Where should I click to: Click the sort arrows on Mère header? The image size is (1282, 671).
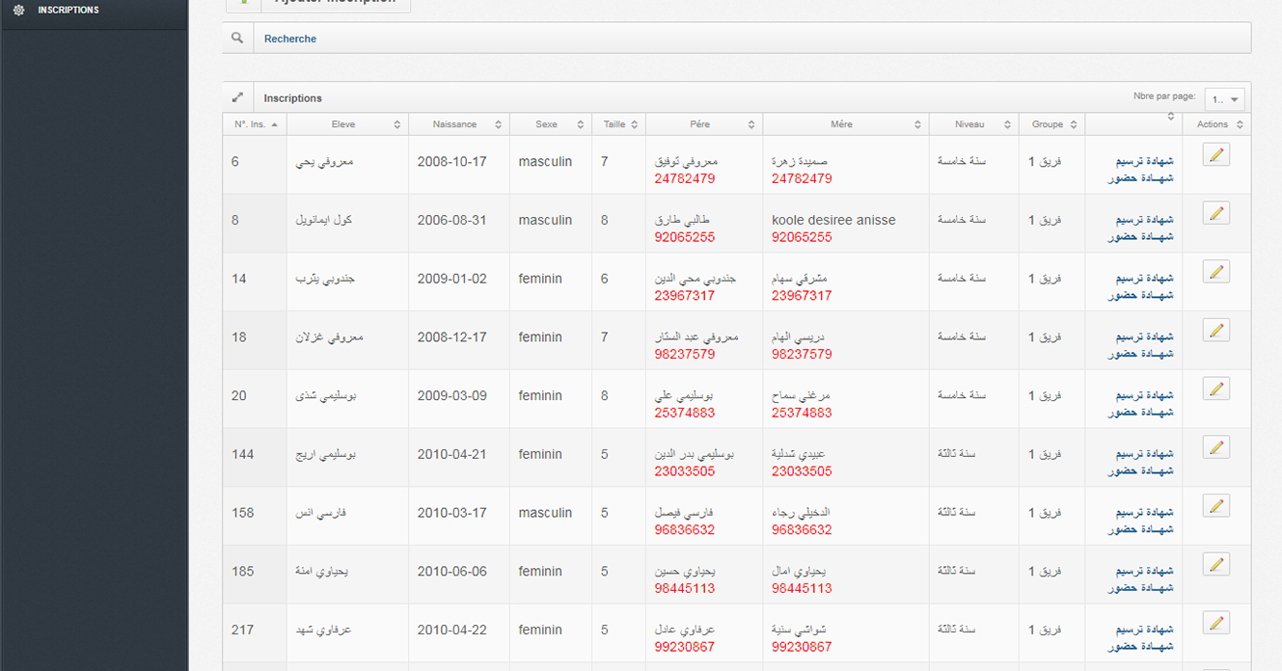(x=917, y=124)
